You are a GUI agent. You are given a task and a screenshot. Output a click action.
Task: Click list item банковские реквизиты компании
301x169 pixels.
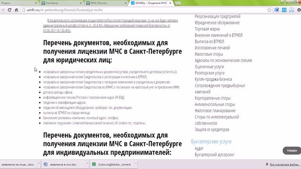pos(81,118)
